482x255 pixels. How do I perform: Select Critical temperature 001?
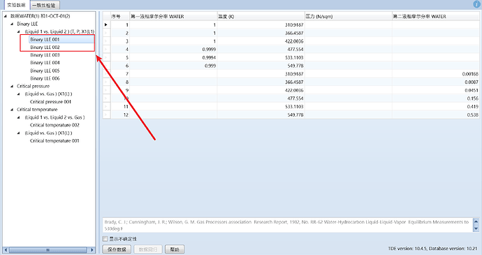point(54,140)
